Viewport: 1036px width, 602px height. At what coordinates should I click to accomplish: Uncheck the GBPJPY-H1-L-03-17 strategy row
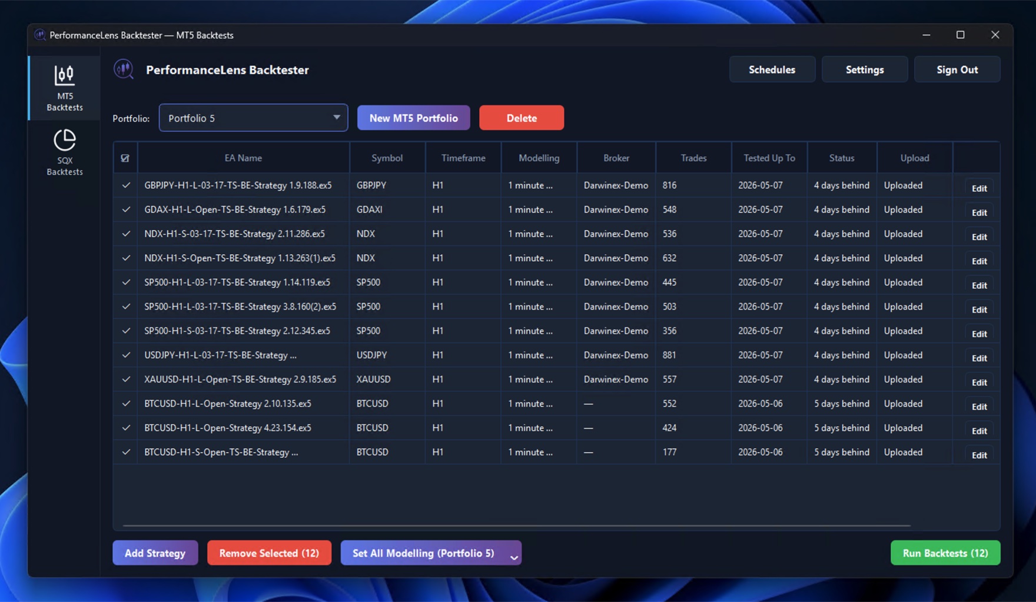(x=126, y=185)
